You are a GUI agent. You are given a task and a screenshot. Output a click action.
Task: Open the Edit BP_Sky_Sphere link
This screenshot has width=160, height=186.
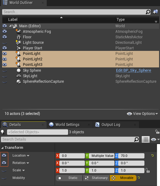pos(133,70)
